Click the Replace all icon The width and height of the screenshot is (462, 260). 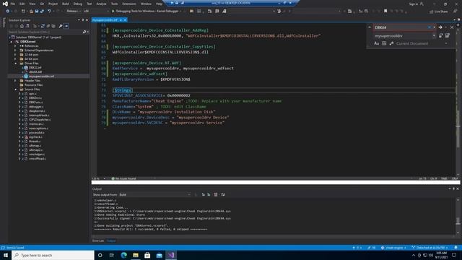coord(448,35)
